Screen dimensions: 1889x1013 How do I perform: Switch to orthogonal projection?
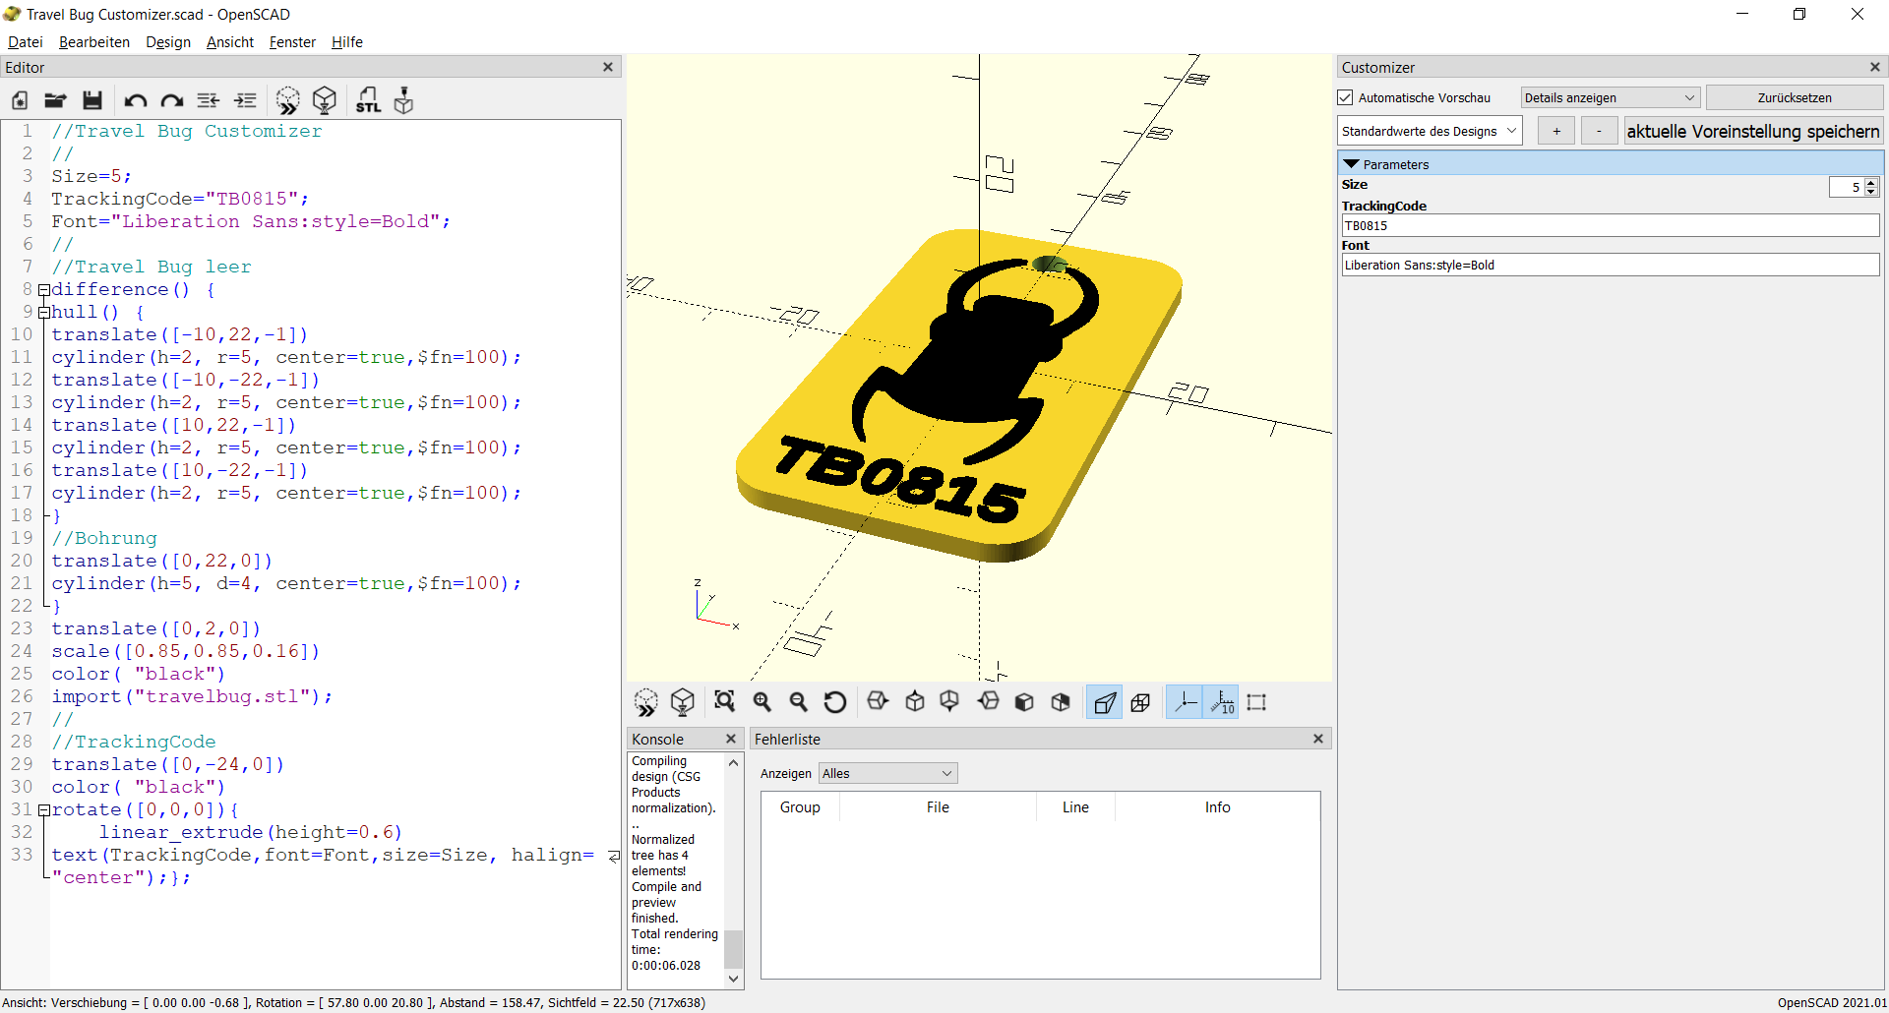(1141, 702)
